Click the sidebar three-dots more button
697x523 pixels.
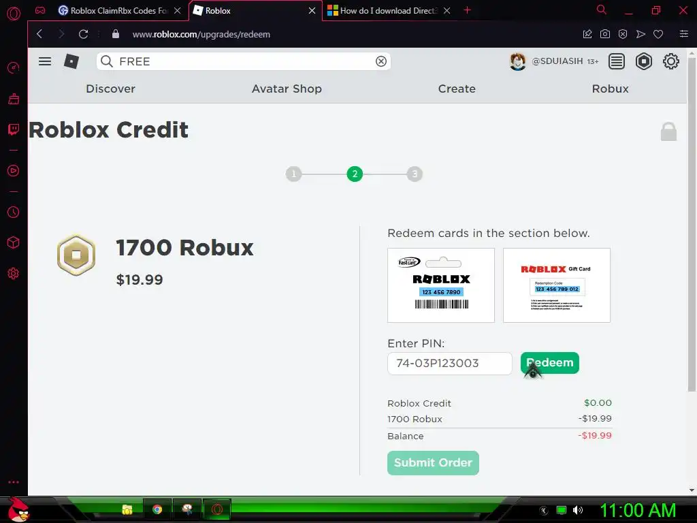(x=14, y=482)
